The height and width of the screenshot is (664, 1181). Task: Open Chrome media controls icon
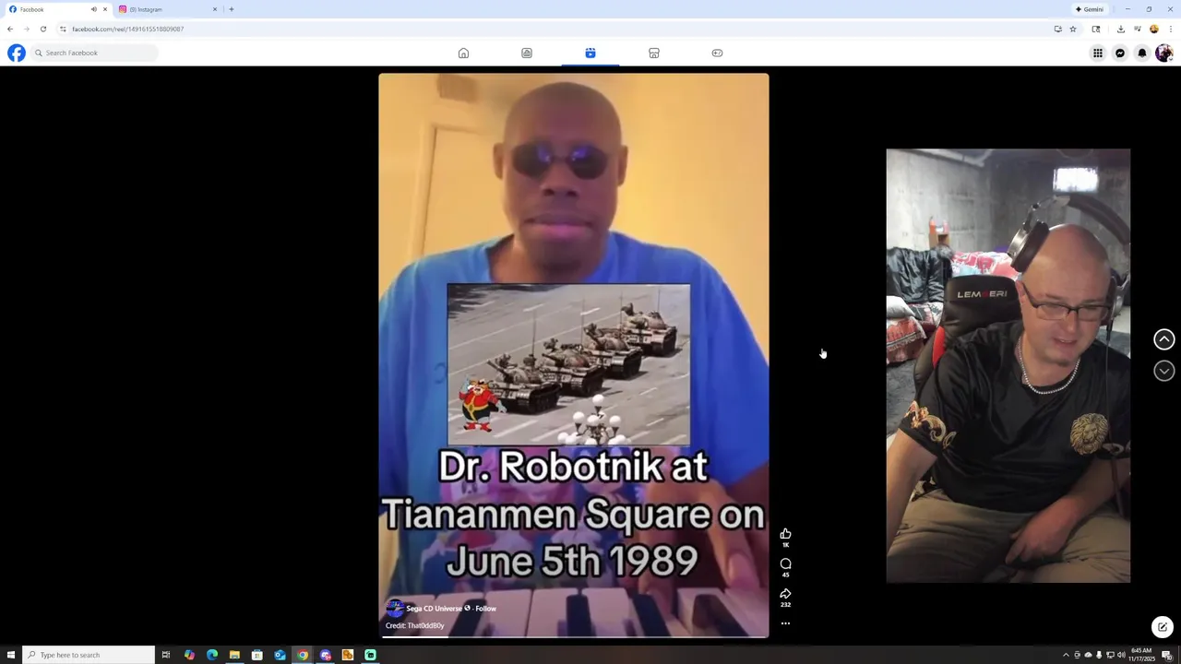point(1137,29)
